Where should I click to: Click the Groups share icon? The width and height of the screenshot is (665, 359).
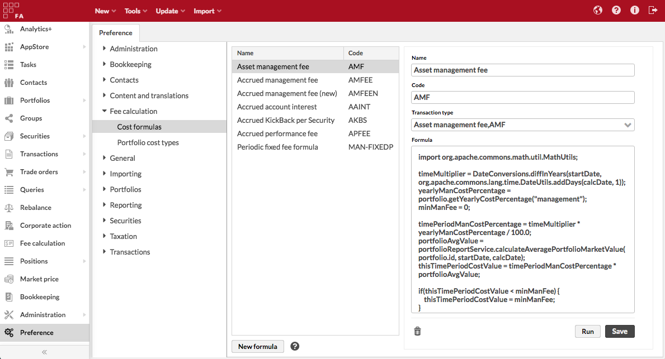pos(9,118)
